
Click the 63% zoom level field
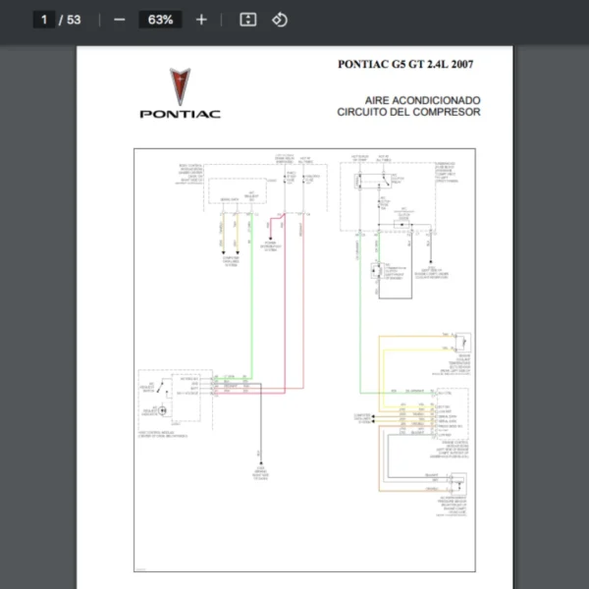tap(160, 20)
